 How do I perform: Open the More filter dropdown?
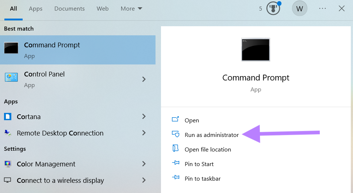click(131, 8)
